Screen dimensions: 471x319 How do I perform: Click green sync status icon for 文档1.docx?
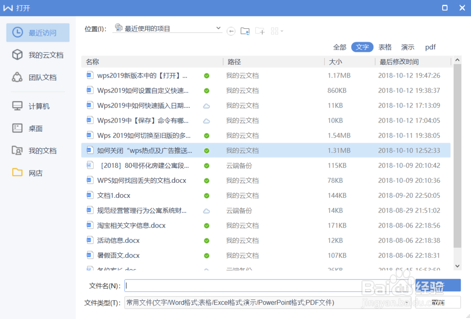[207, 196]
